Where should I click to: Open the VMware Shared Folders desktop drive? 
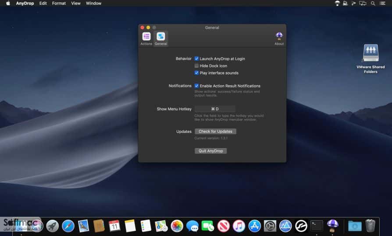coord(371,59)
